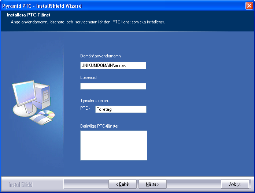Click the computer and CD installer graphic
Screen dimensions: 255x193
tap(33, 102)
